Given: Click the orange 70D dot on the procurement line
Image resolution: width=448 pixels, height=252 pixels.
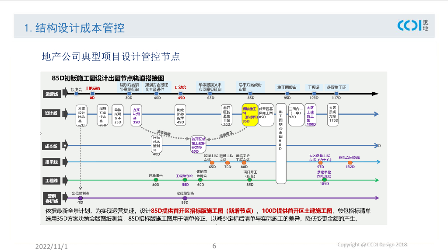Looking at the screenshot, I should 227,163.
